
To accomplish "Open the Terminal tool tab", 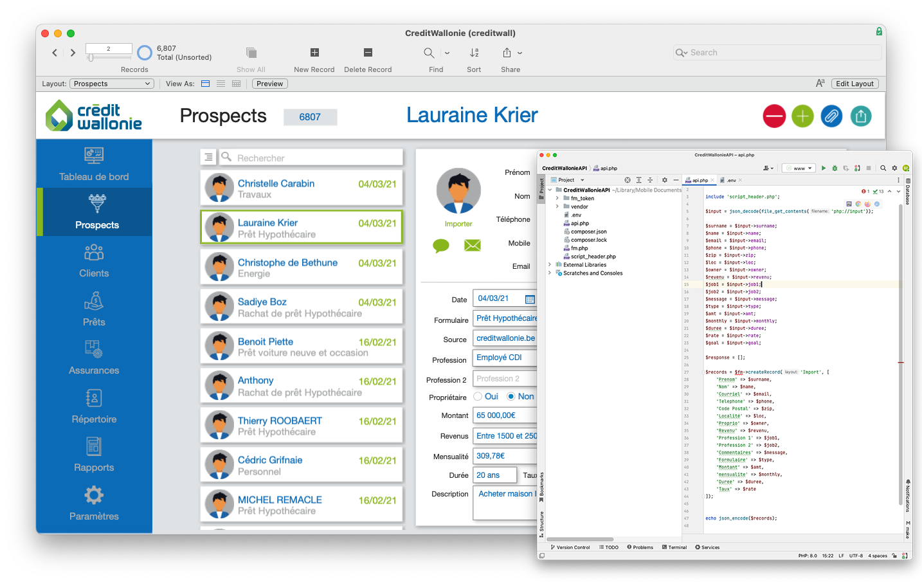I will click(674, 547).
